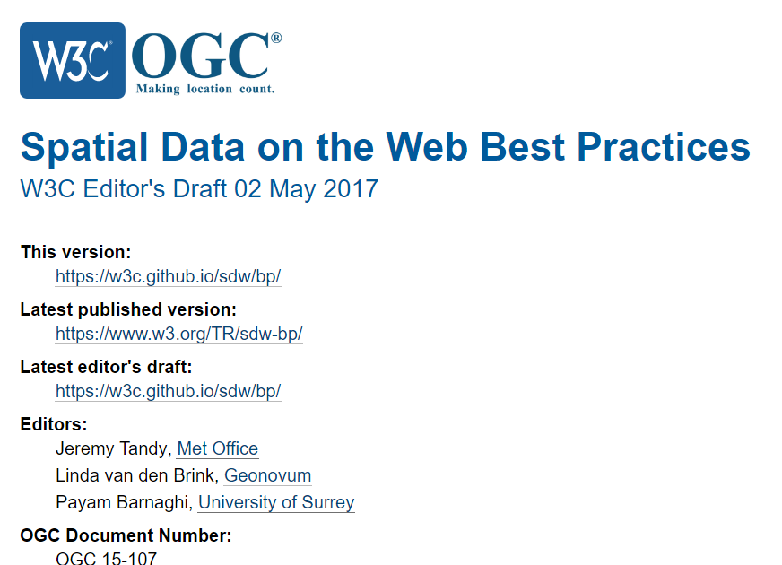Click the "Latest published version:" label
This screenshot has width=782, height=565.
[128, 309]
